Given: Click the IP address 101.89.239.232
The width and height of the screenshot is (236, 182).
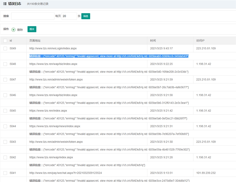Looking at the screenshot, I should (206, 173).
